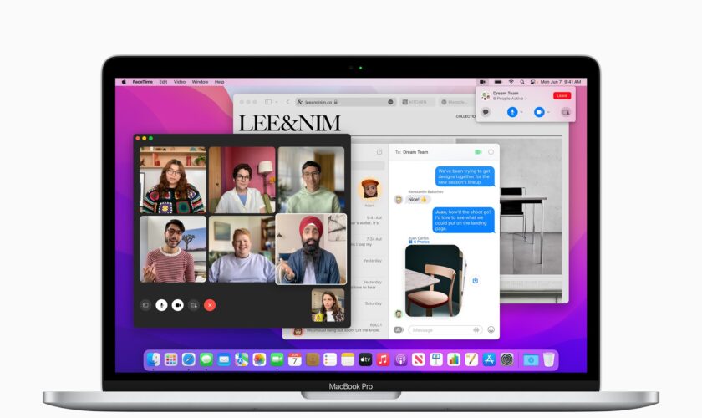Open FaceTime icon in the Dock
The image size is (702, 418).
[277, 359]
